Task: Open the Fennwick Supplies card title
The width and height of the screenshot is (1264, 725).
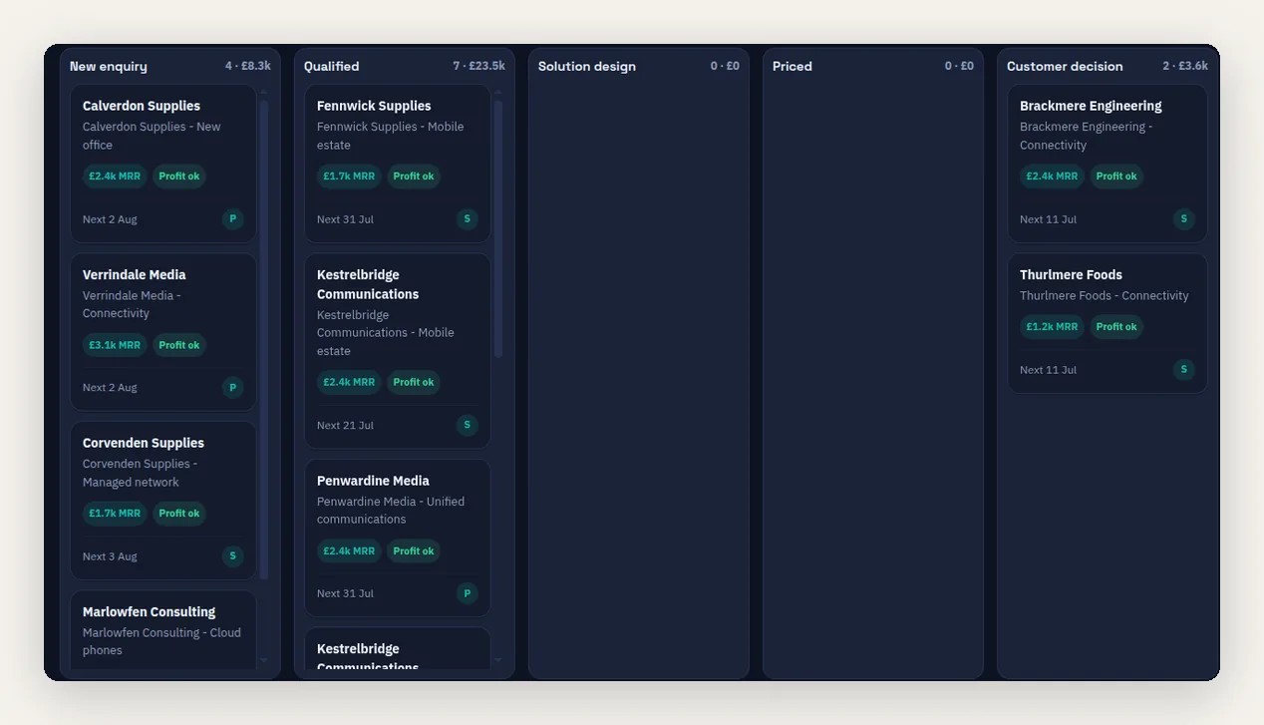Action: [x=374, y=106]
